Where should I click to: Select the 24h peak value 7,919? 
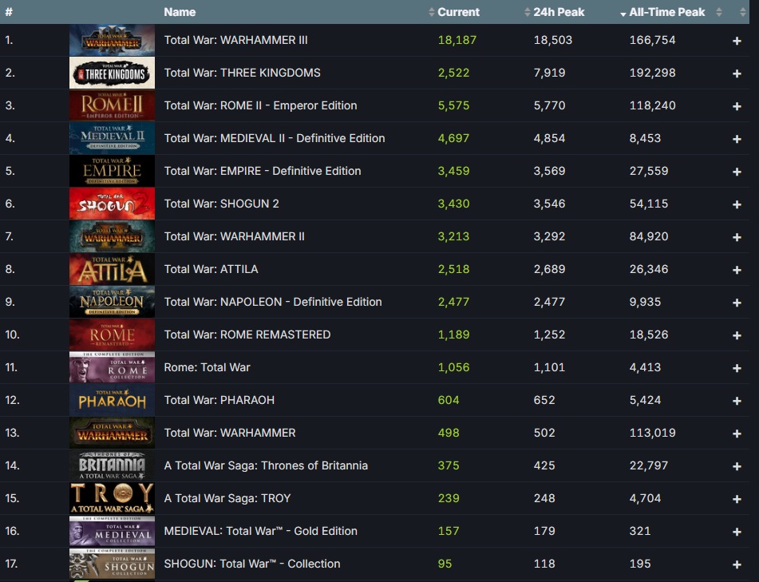point(549,73)
